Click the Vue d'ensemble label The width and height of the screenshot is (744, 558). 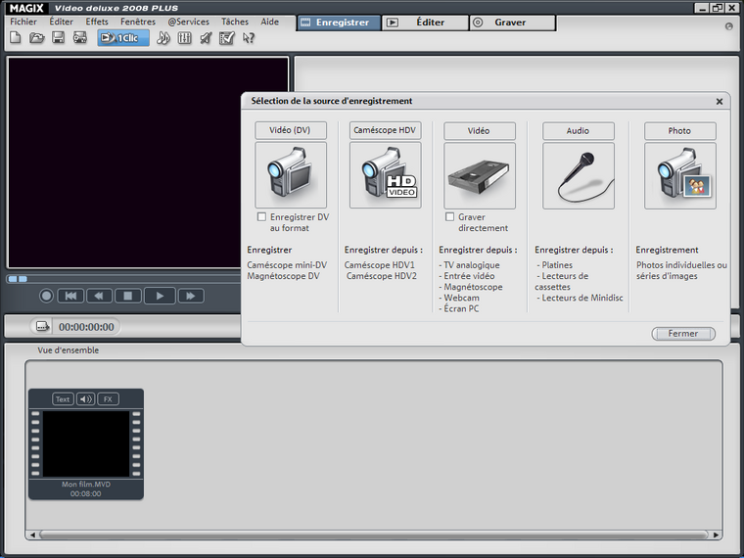69,350
